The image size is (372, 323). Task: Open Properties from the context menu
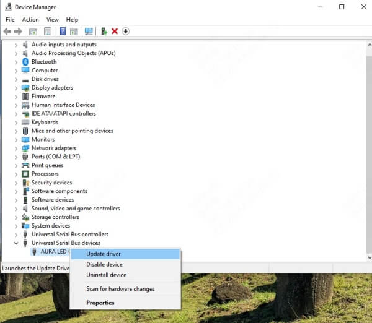tap(100, 303)
